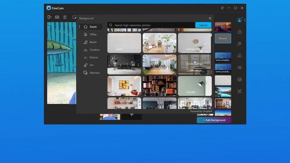Choose the dark office interior photo

(x=124, y=64)
